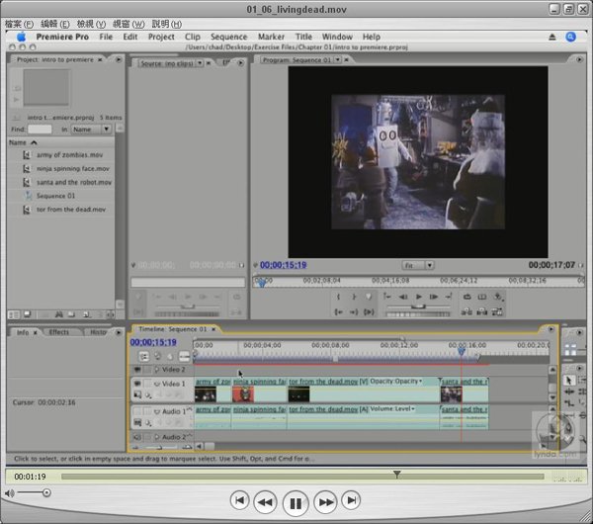Open Source monitor clip dropdown

coord(200,63)
